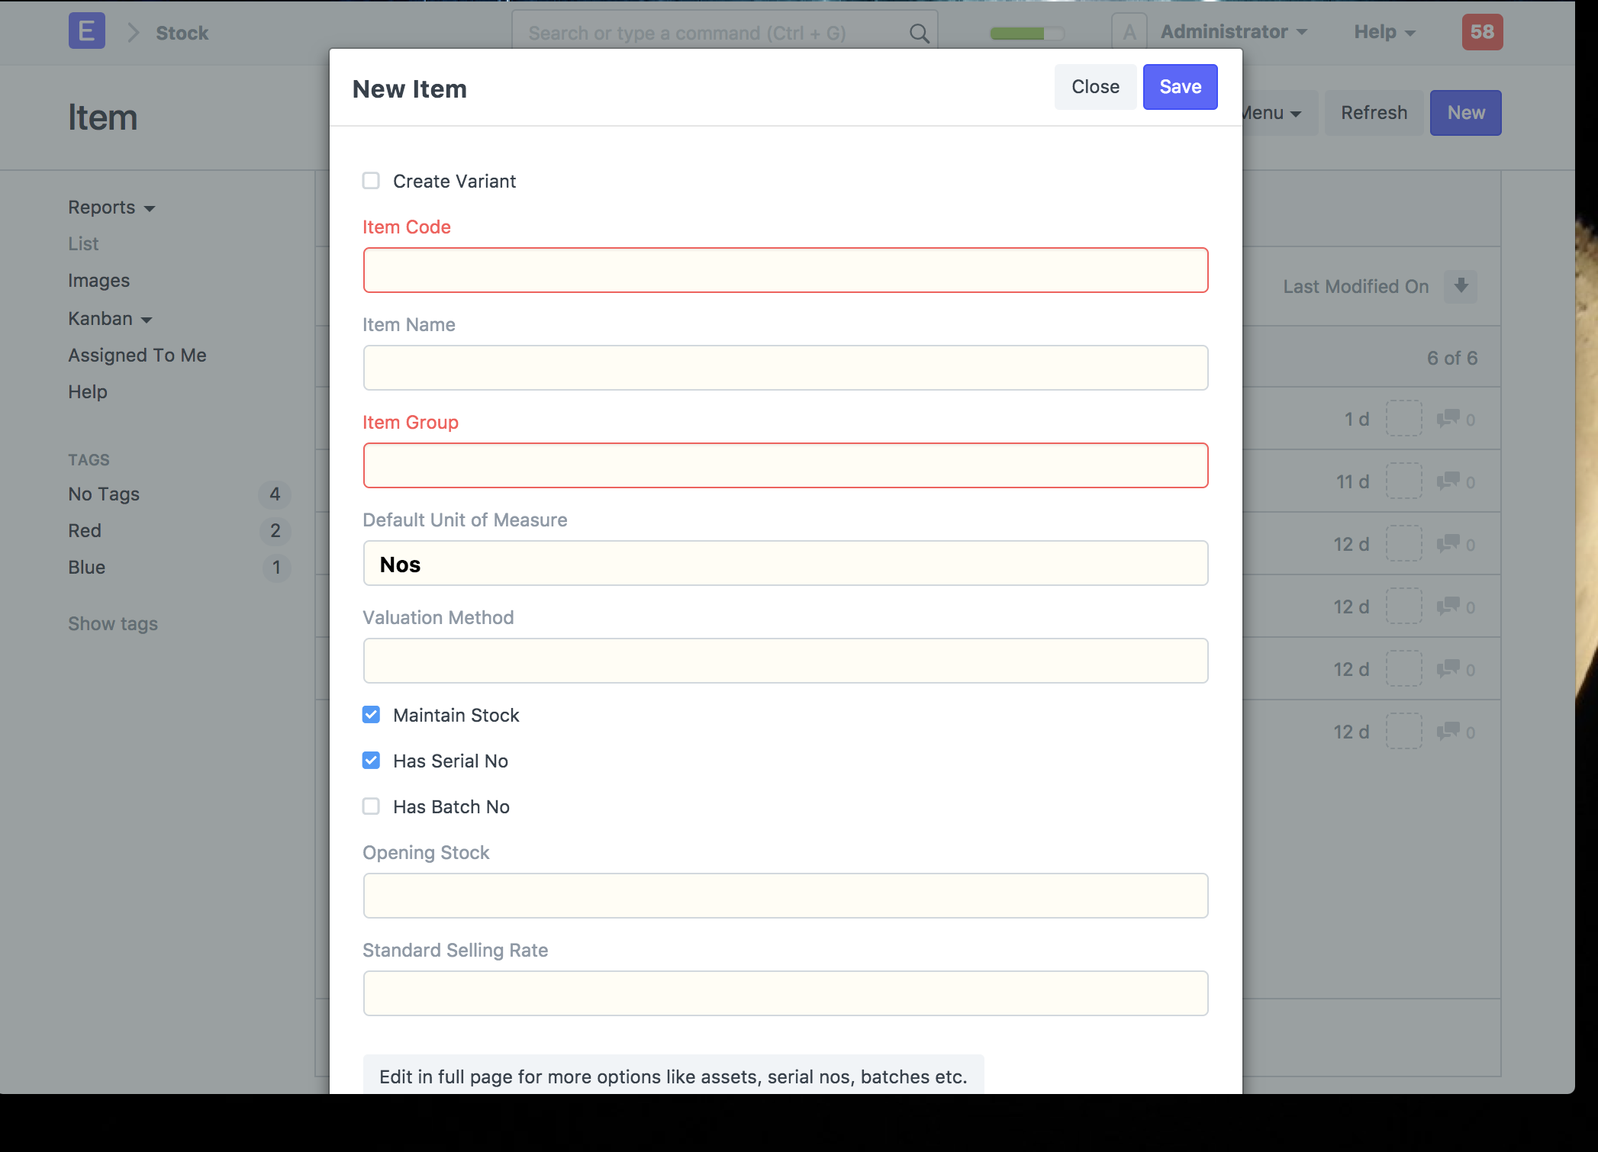Screen dimensions: 1598x1152
Task: Open notifications via the 58 badge
Action: pyautogui.click(x=1481, y=32)
